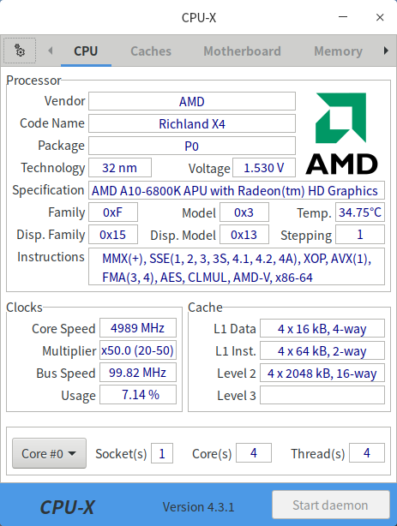Click Disp. Model value 0x13
Image resolution: width=397 pixels, height=526 pixels.
pyautogui.click(x=244, y=235)
